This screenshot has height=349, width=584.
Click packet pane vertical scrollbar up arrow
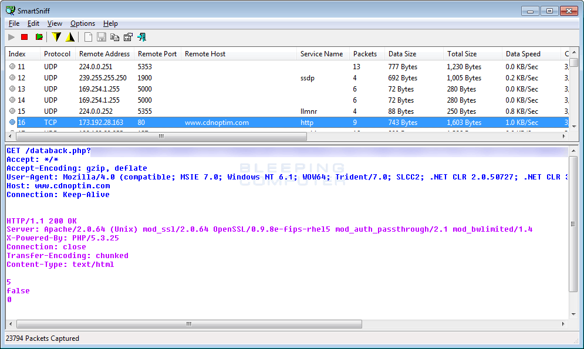tap(573, 151)
